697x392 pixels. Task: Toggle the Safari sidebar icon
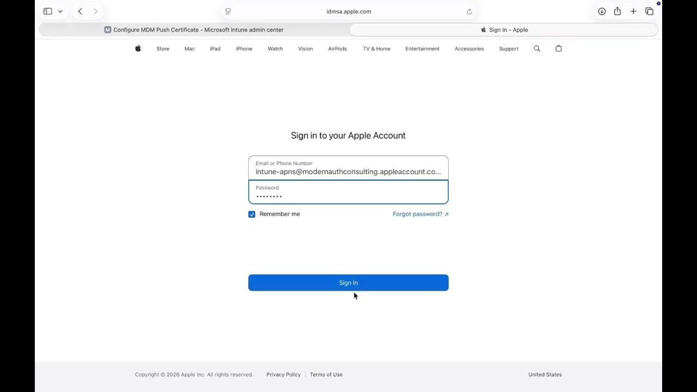48,11
